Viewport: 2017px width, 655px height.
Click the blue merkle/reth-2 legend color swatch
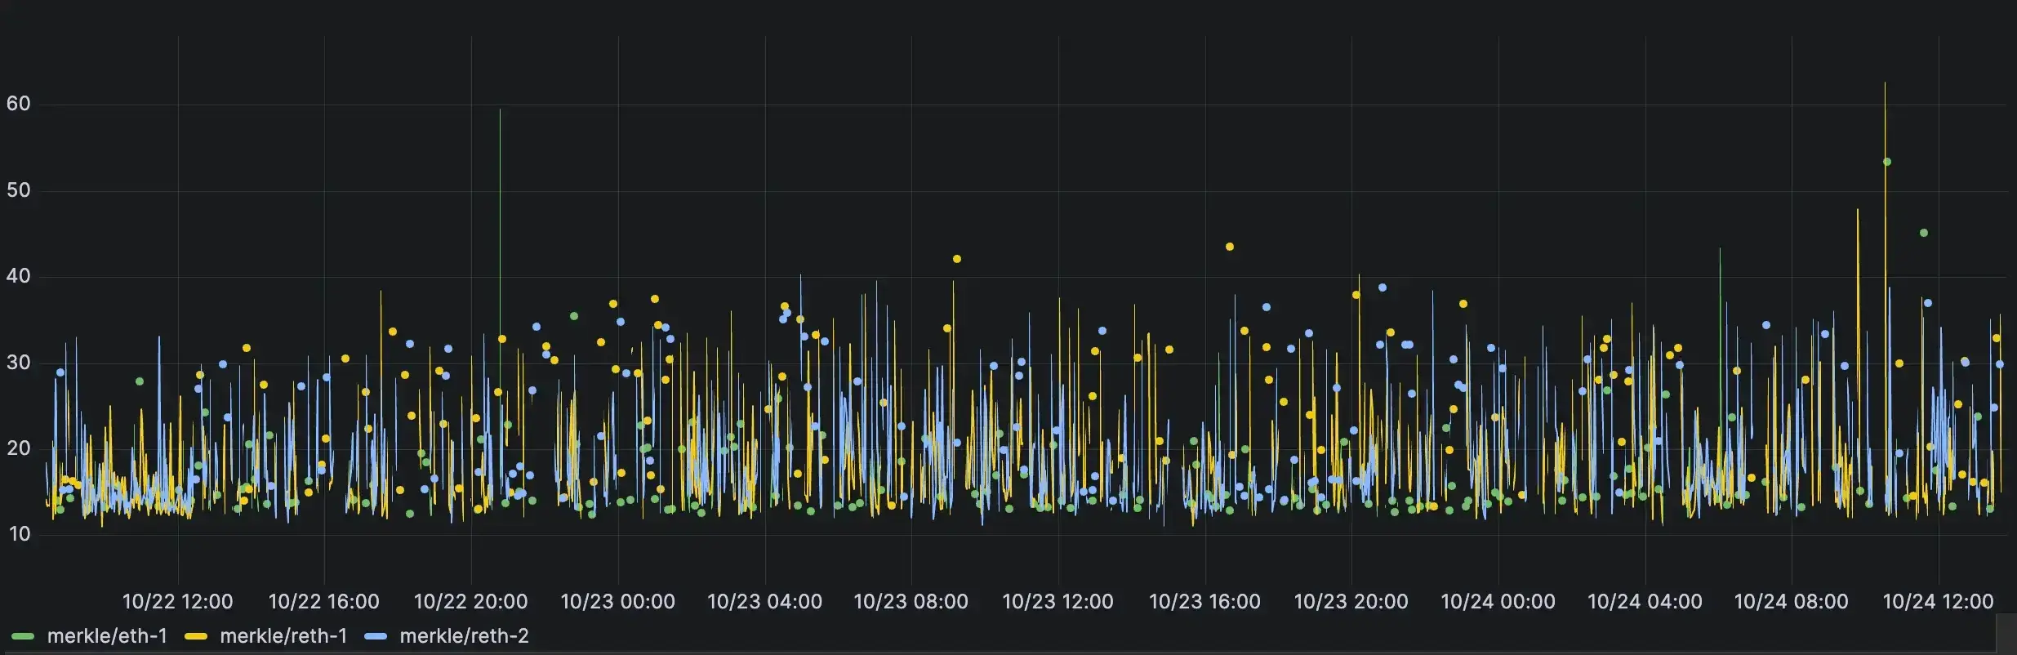click(x=376, y=636)
